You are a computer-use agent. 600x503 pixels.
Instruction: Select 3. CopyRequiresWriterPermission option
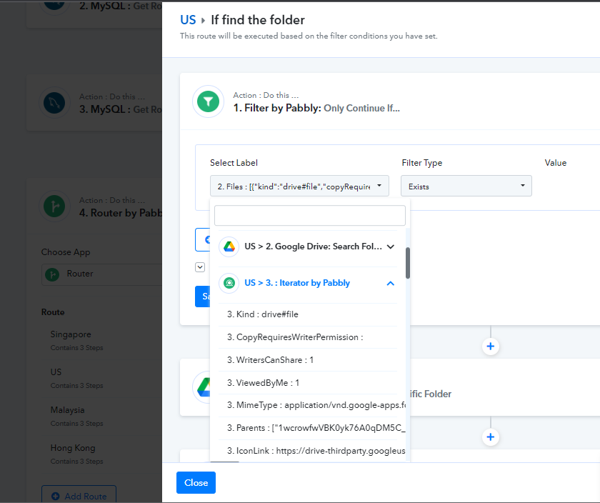click(x=308, y=337)
